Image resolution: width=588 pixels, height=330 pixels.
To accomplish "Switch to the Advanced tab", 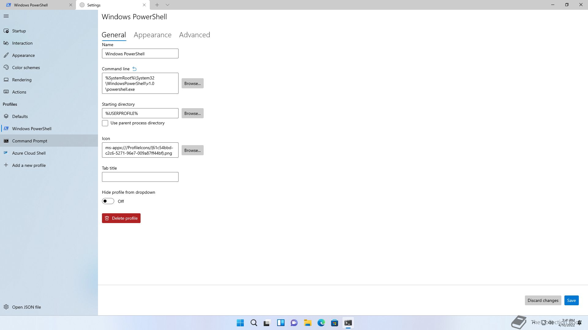I will (x=194, y=35).
